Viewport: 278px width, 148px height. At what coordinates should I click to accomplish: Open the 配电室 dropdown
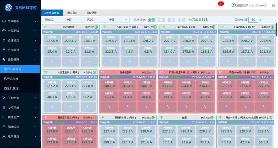(x=69, y=20)
